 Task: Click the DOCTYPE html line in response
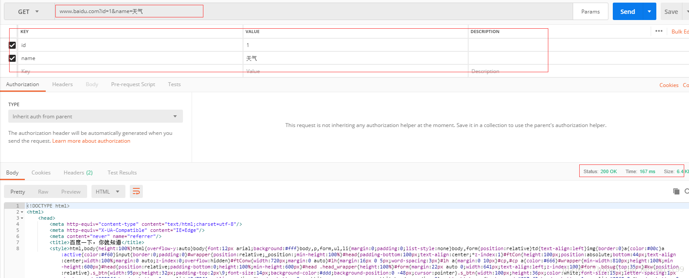[x=48, y=206]
